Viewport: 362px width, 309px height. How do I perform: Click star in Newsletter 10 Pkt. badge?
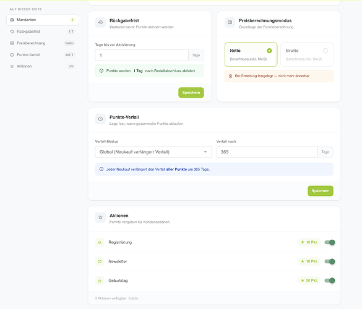point(303,261)
